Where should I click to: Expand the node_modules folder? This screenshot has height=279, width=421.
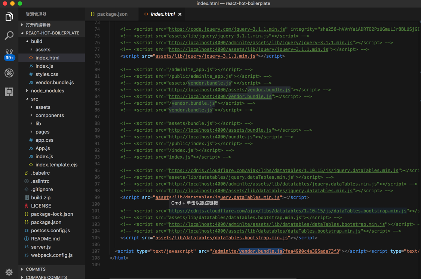tap(47, 91)
